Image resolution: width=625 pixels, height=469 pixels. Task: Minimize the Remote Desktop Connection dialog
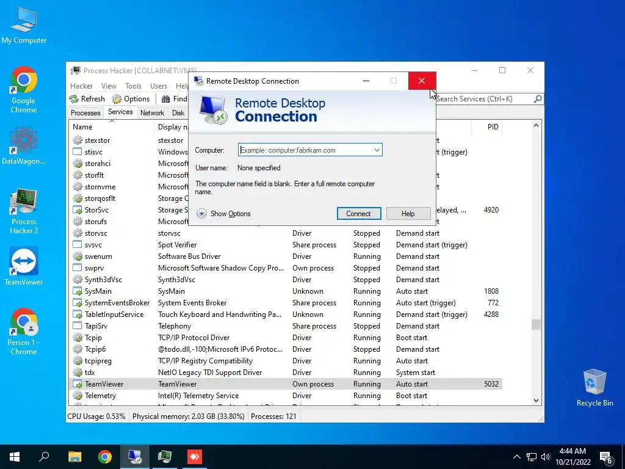coord(366,81)
